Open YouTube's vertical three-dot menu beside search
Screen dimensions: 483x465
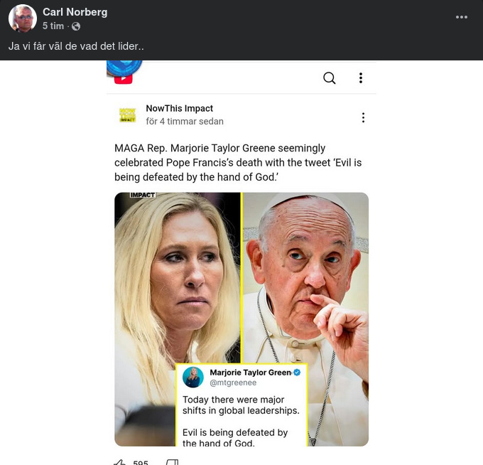pos(361,78)
